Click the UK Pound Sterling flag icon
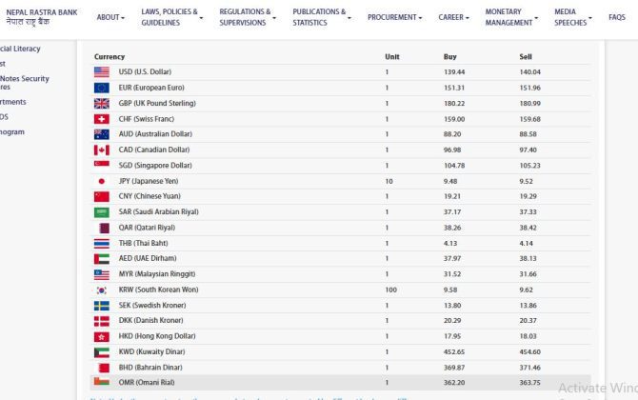The width and height of the screenshot is (638, 400). pos(102,103)
